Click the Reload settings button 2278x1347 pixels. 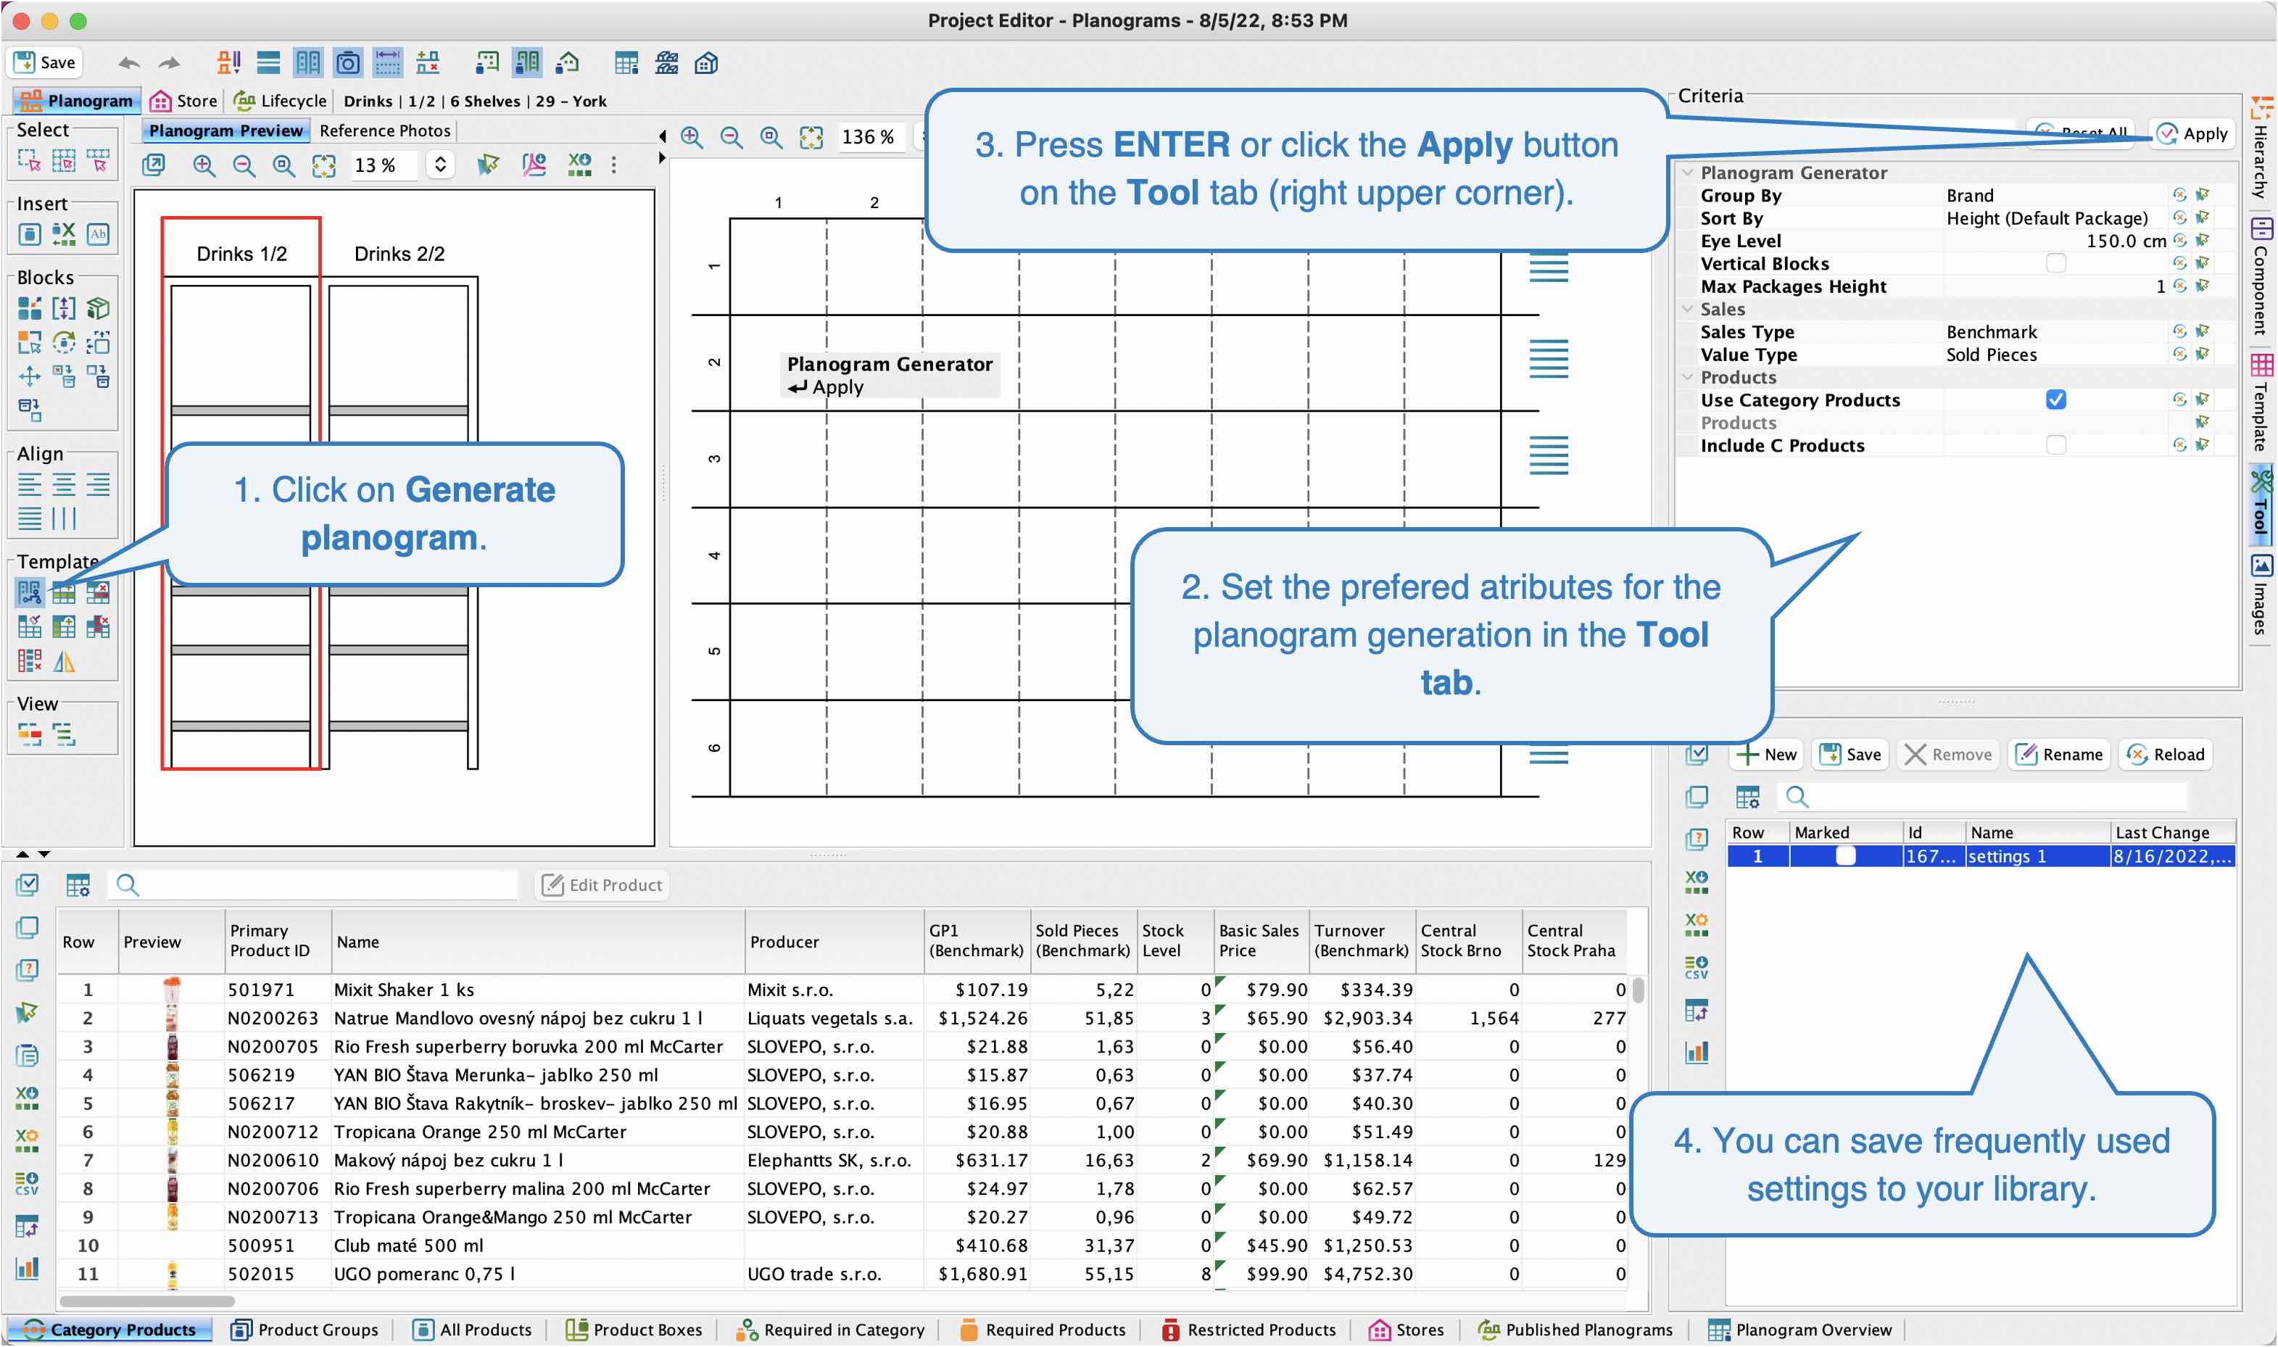(x=2166, y=754)
